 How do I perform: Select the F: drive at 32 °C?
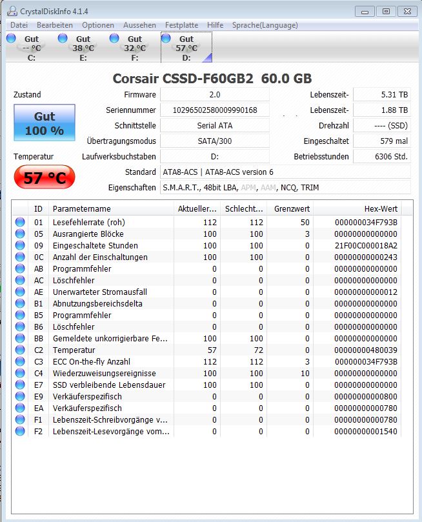tap(134, 48)
